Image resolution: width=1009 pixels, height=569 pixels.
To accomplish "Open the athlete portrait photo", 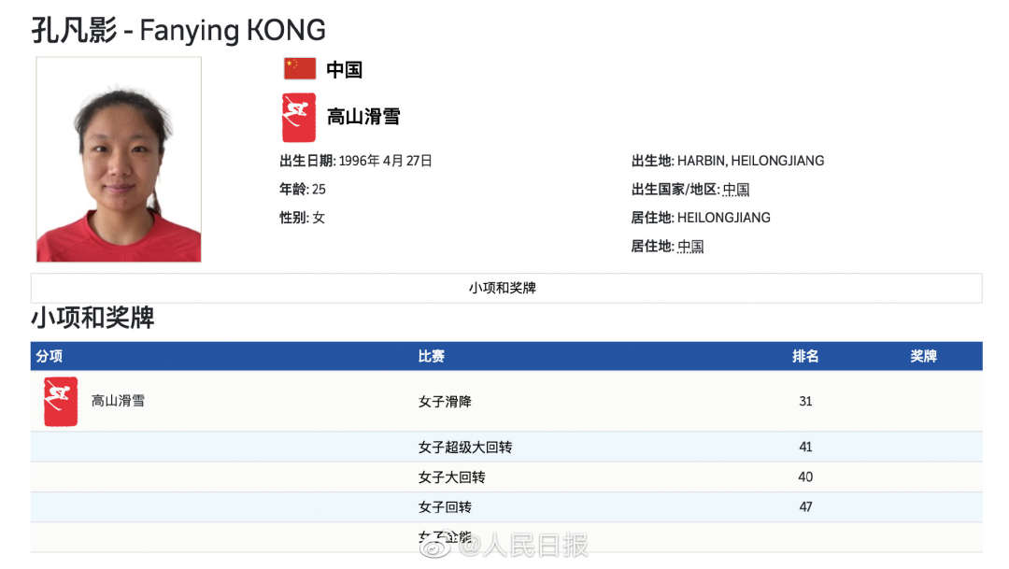I will click(119, 160).
